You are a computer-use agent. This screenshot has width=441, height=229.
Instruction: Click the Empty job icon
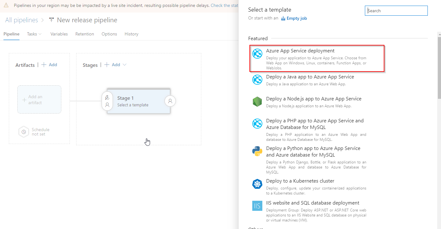click(283, 18)
